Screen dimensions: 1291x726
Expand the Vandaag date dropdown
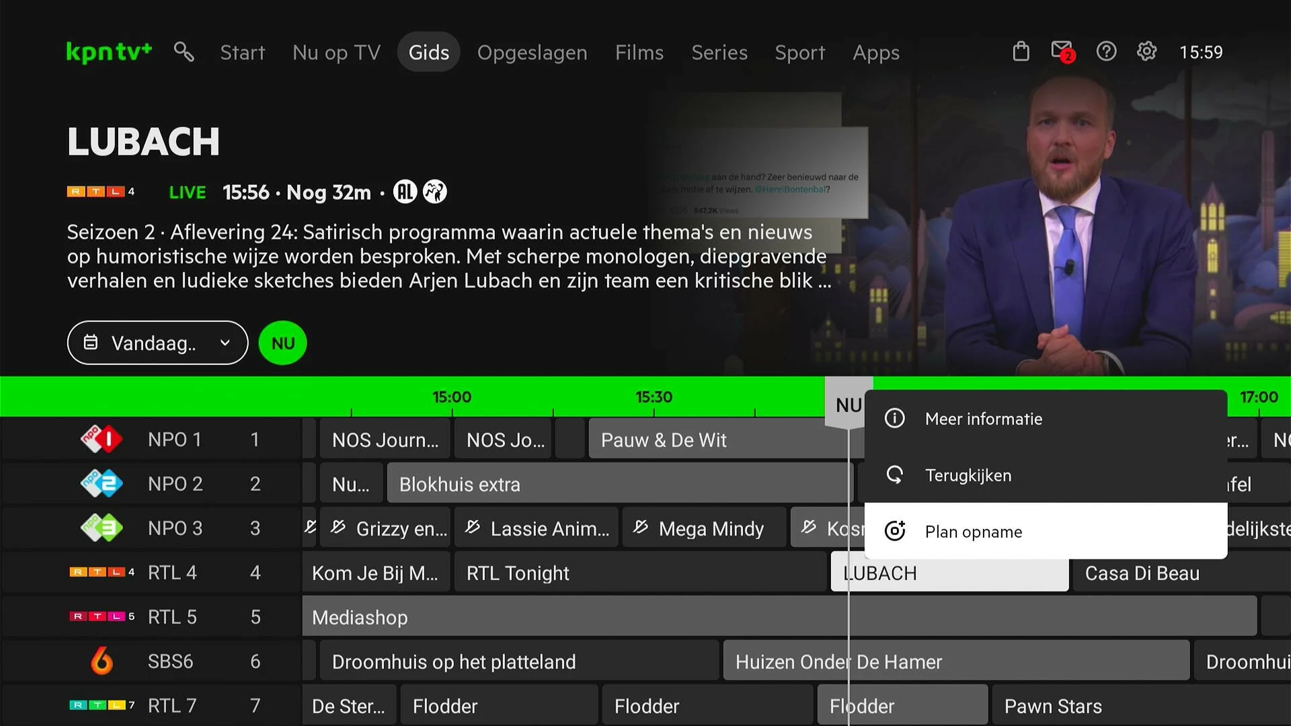coord(157,343)
